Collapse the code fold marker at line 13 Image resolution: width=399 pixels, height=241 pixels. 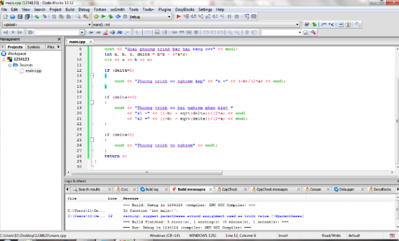point(91,76)
